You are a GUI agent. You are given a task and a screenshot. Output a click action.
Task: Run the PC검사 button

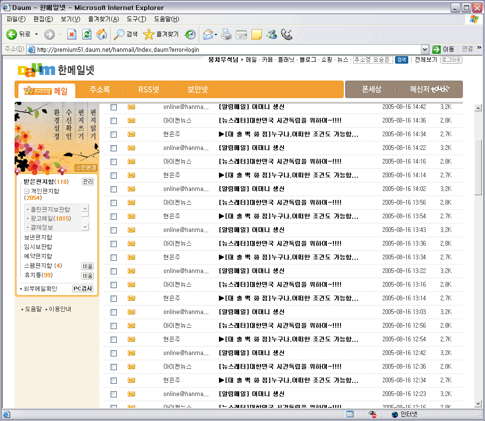pyautogui.click(x=82, y=289)
